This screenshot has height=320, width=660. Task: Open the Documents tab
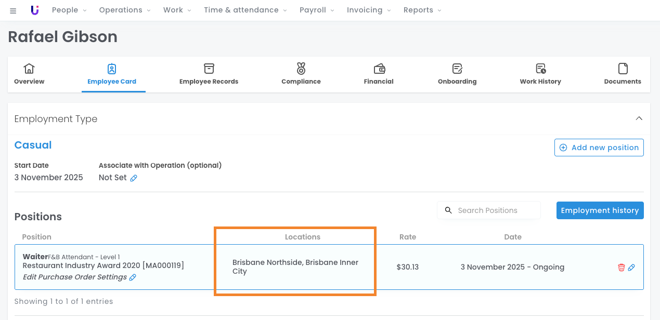coord(623,74)
